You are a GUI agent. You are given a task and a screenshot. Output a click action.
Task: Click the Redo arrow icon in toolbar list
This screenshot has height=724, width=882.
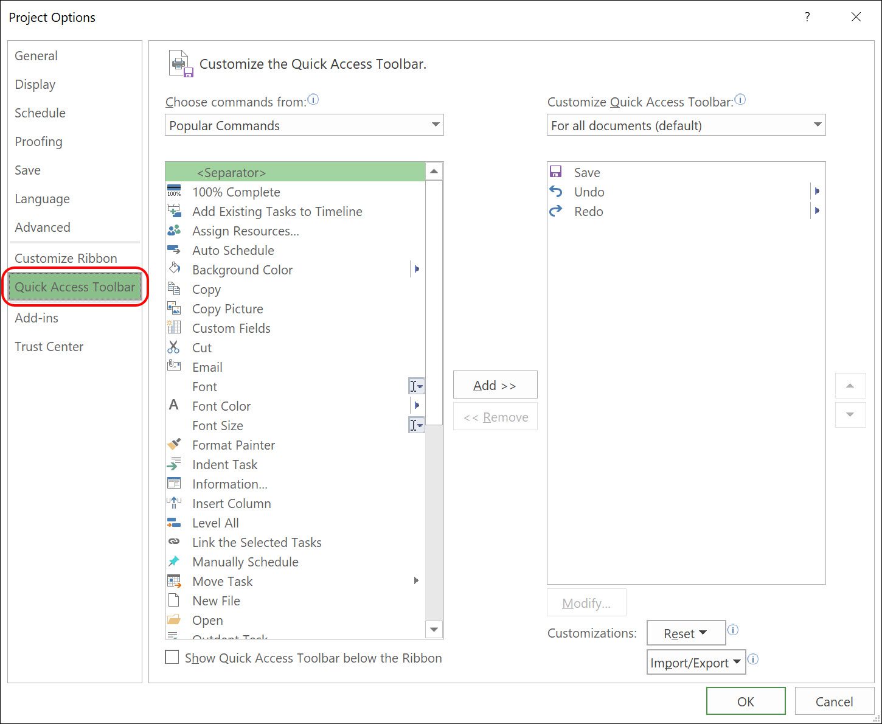[x=556, y=211]
